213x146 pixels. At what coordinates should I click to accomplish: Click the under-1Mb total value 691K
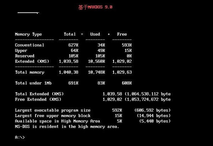point(73,83)
